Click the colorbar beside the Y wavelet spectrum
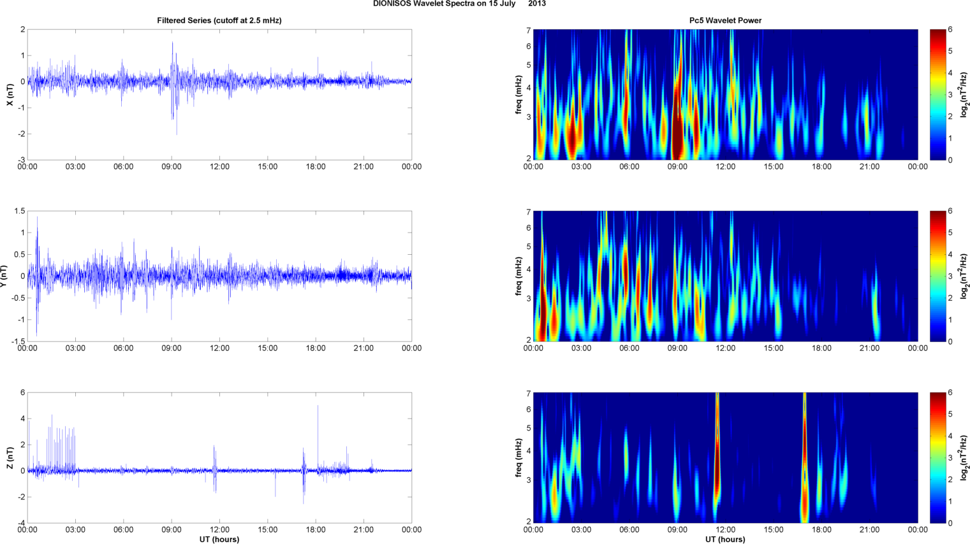This screenshot has height=544, width=970. pos(937,276)
